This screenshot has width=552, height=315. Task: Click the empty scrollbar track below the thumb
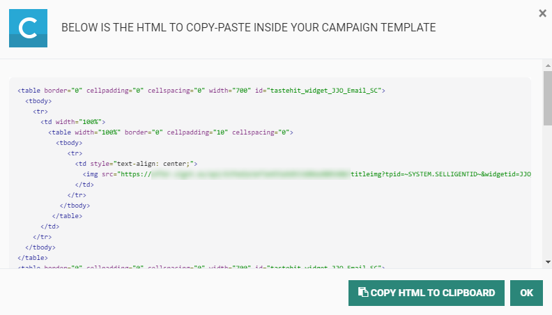[x=547, y=195]
